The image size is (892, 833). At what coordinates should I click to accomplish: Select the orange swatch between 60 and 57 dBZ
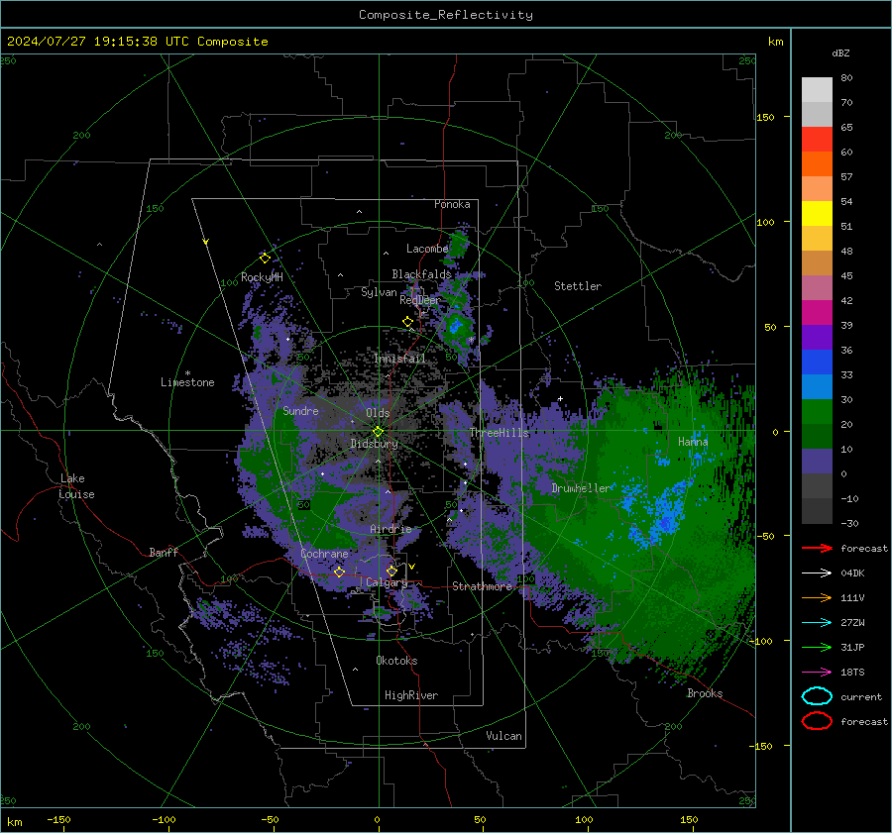[x=817, y=163]
